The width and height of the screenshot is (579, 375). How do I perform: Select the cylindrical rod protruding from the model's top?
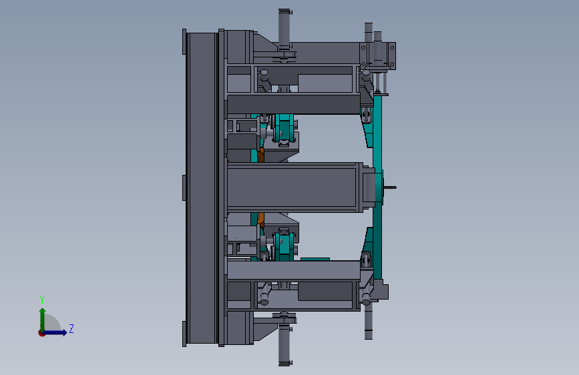[x=284, y=30]
